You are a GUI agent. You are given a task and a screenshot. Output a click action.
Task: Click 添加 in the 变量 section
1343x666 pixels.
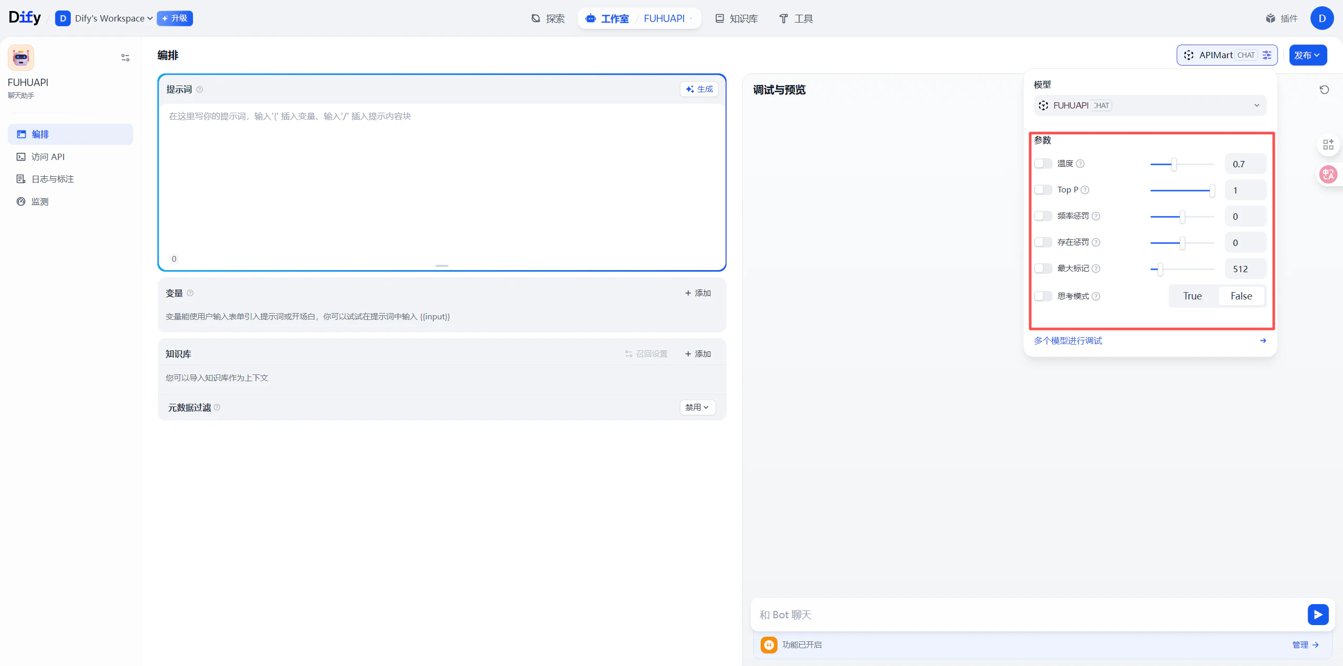(x=698, y=293)
